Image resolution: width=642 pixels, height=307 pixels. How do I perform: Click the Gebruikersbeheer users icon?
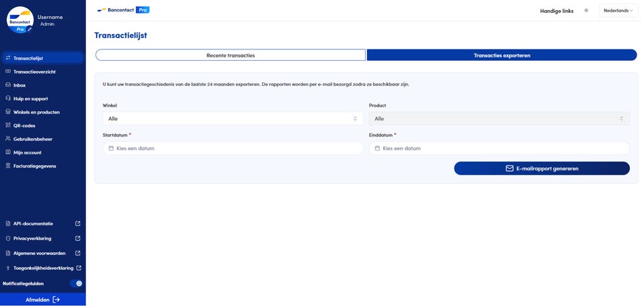[x=8, y=139]
